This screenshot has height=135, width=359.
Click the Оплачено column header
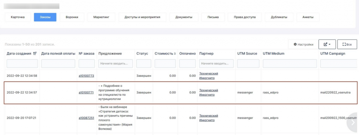[x=188, y=54]
